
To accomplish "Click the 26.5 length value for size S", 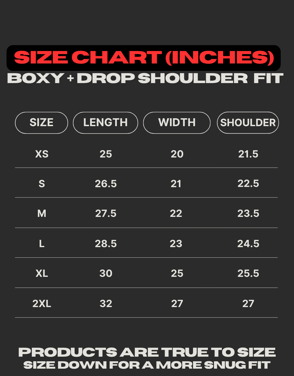I will coord(106,184).
